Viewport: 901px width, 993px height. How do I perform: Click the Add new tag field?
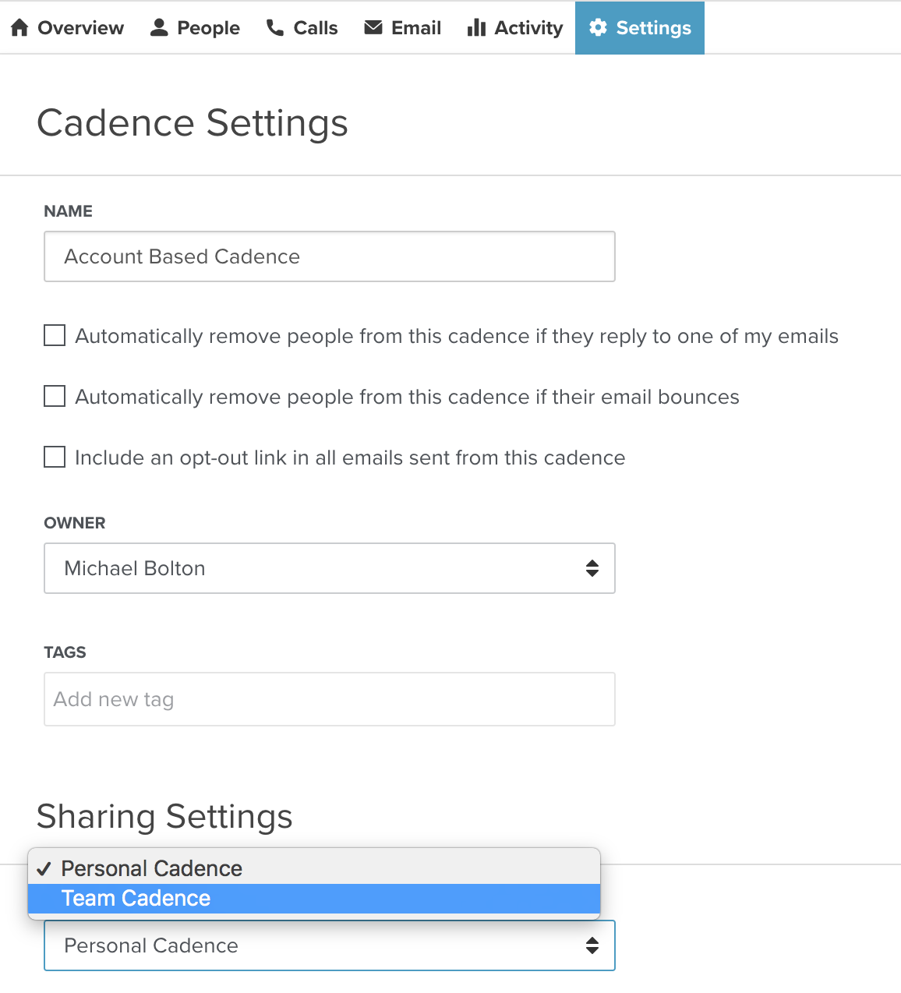[x=329, y=699]
